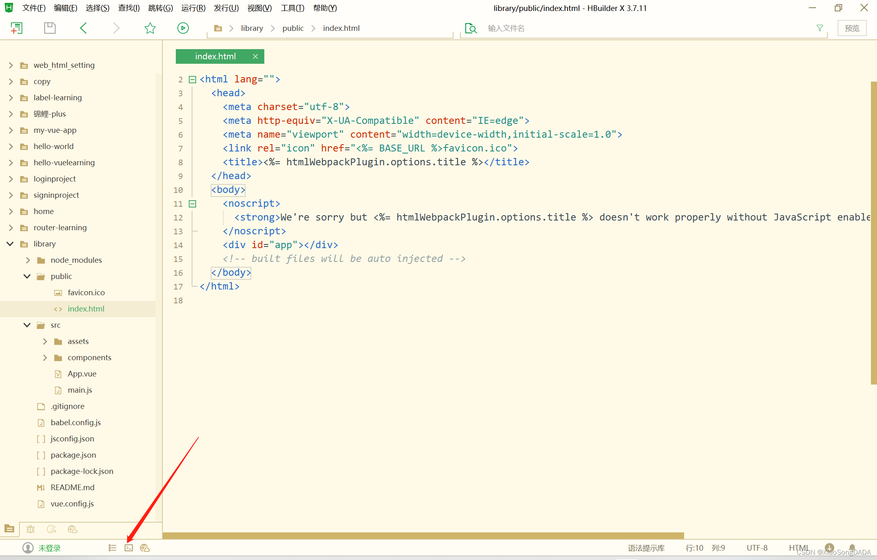Click the 未登录 login link
Screen dimensions: 877x560
[x=50, y=548]
